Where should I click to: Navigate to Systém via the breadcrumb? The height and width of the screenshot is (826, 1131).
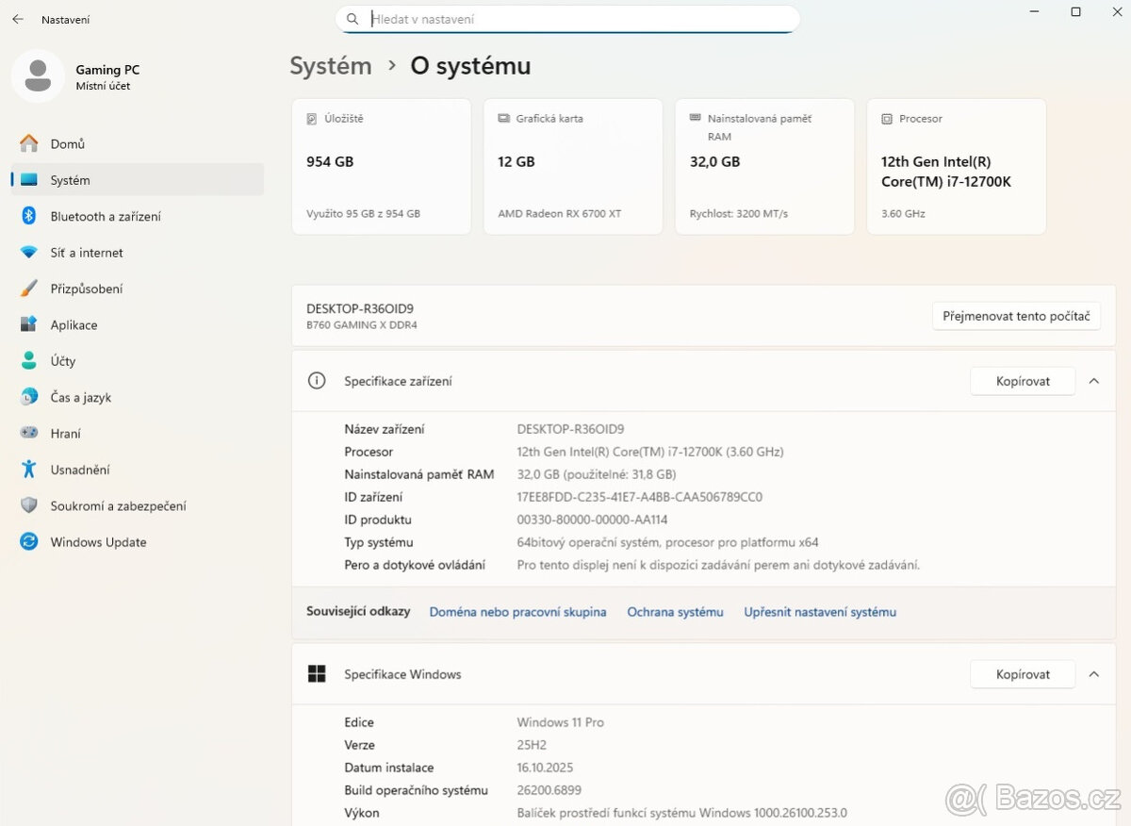[330, 66]
